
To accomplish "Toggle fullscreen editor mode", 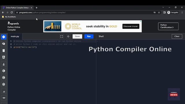I will 62,36.
